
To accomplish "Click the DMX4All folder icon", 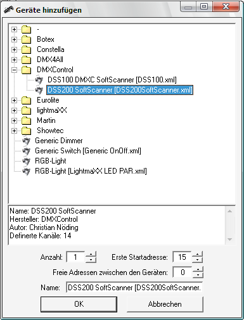I will coord(27,60).
